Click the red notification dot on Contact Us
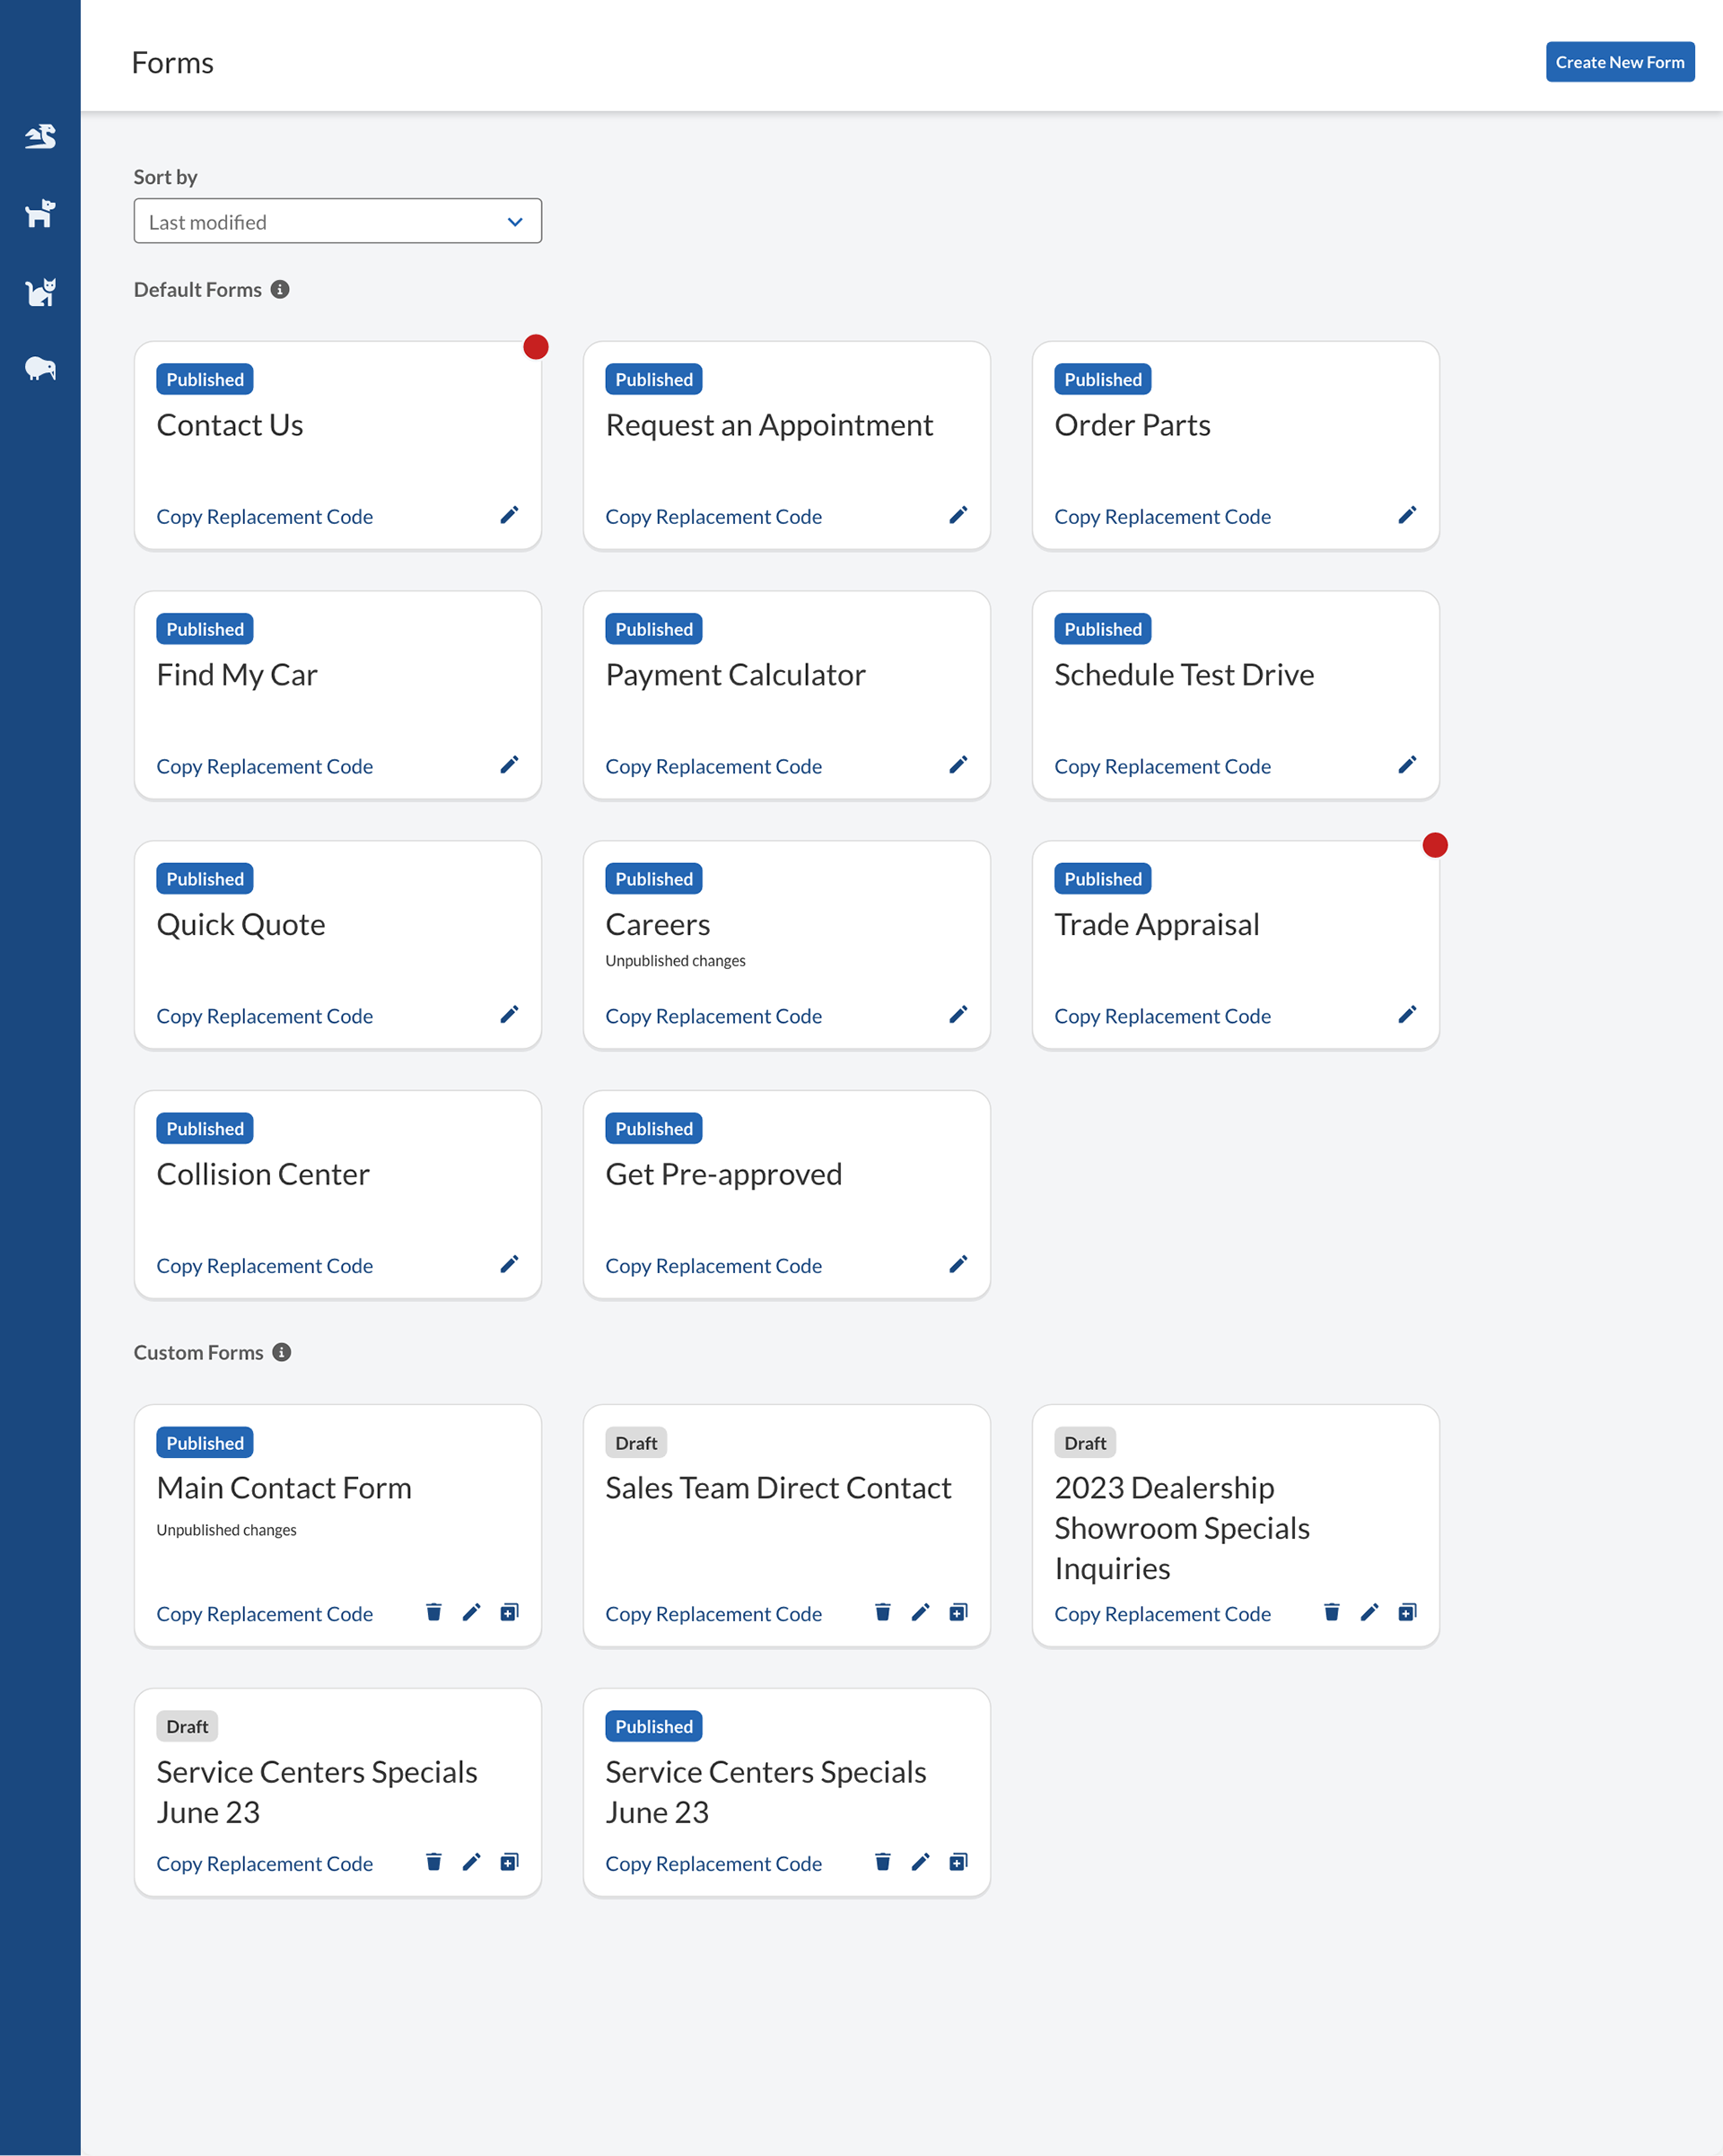The width and height of the screenshot is (1723, 2156). click(x=536, y=347)
